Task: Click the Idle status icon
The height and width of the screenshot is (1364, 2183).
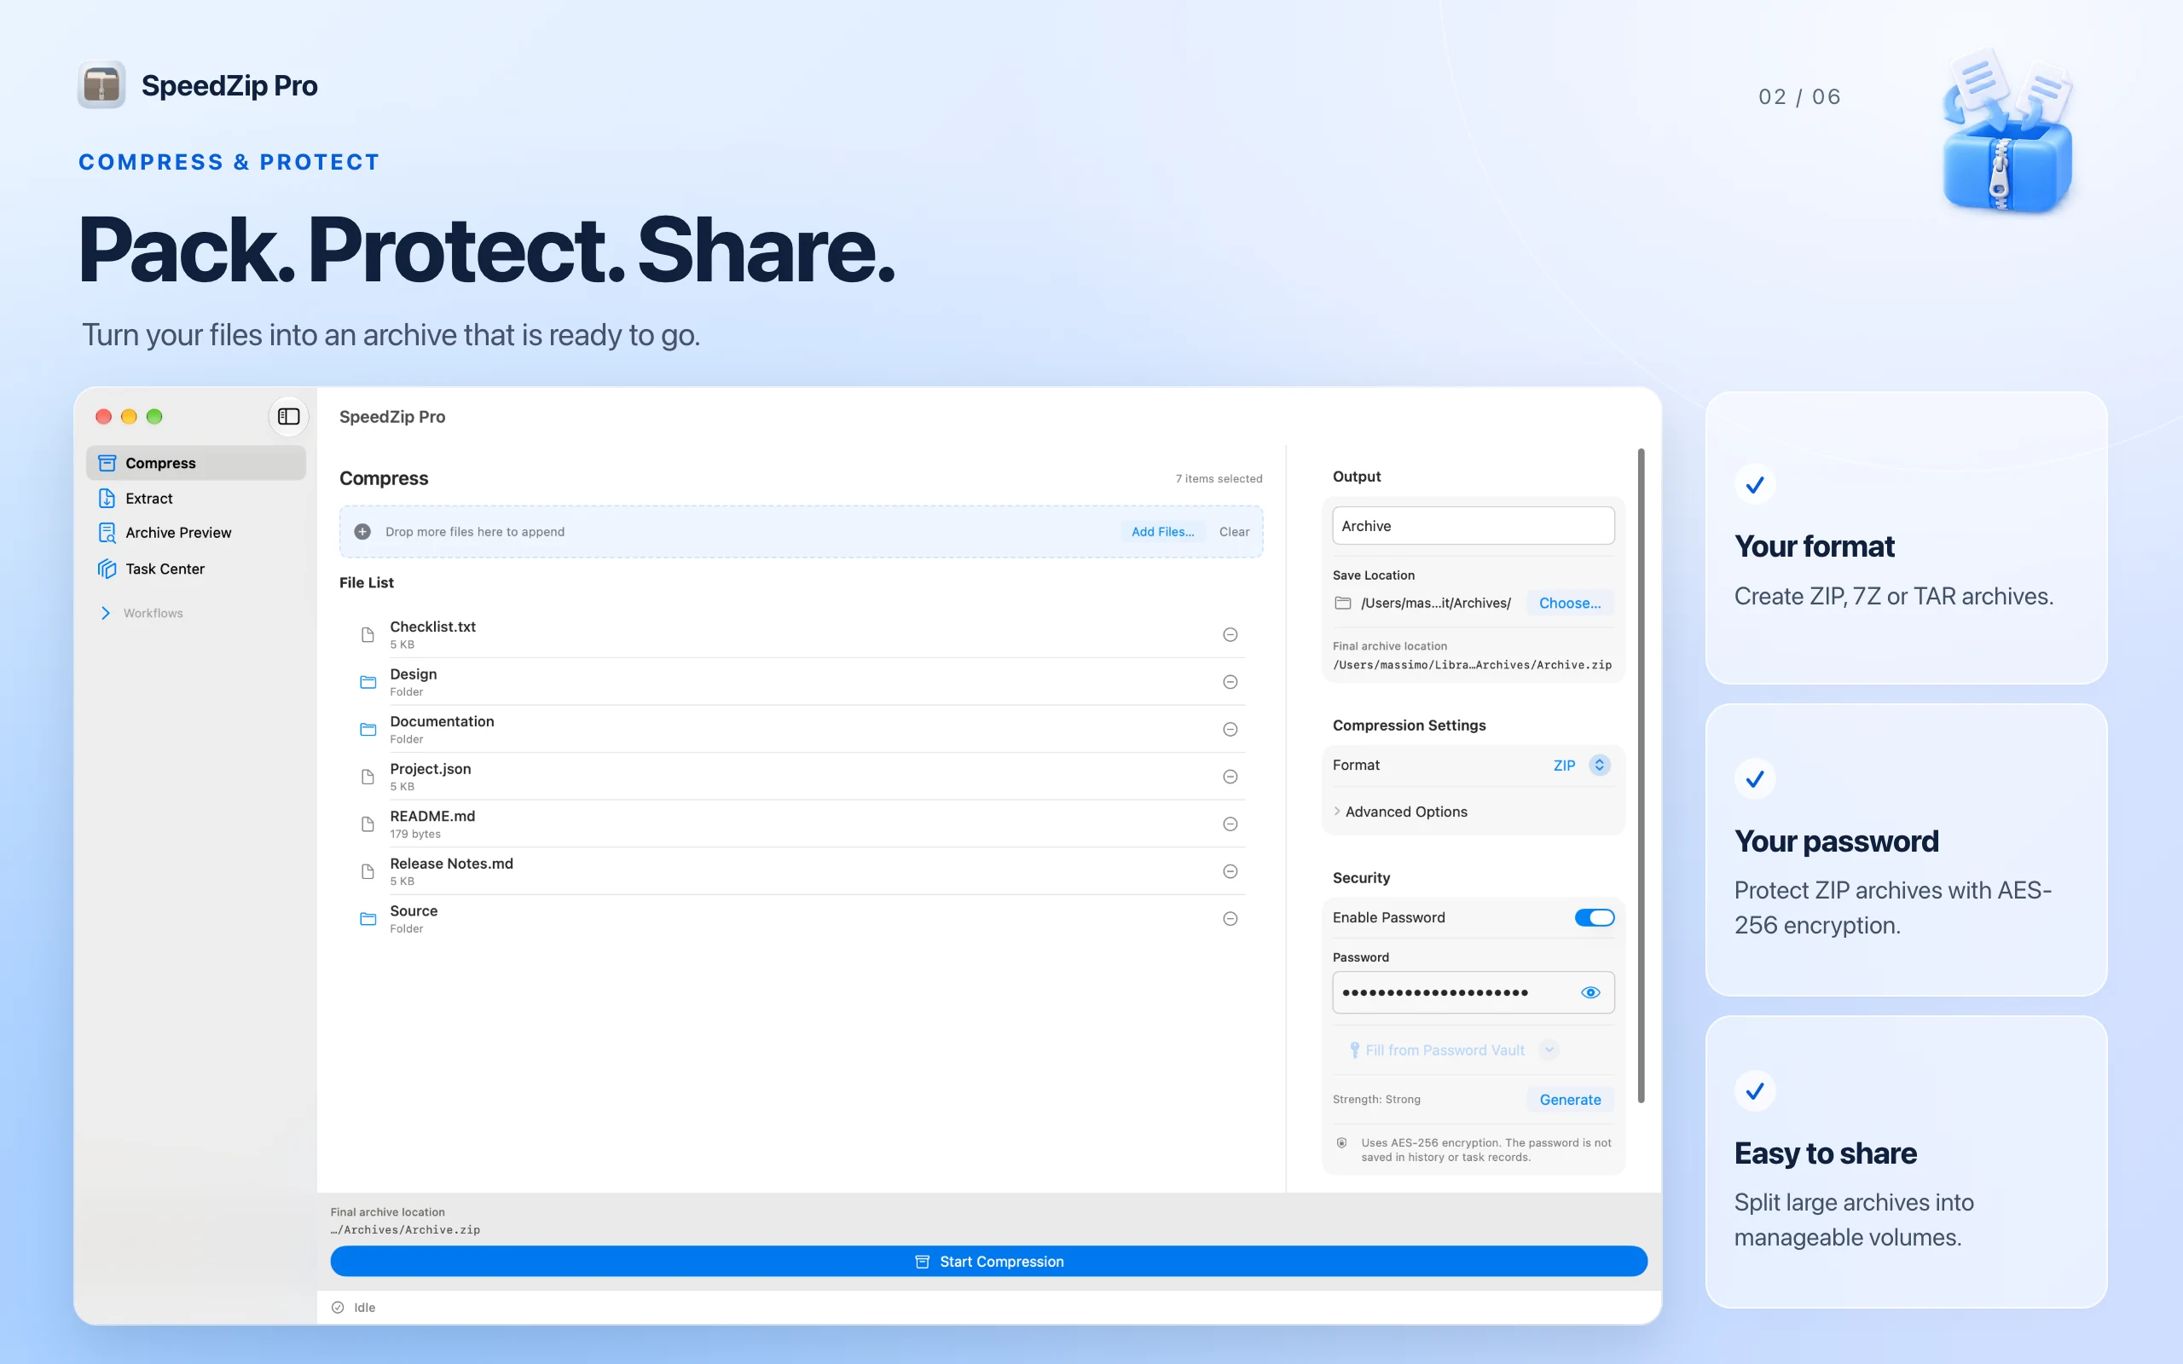Action: point(339,1307)
